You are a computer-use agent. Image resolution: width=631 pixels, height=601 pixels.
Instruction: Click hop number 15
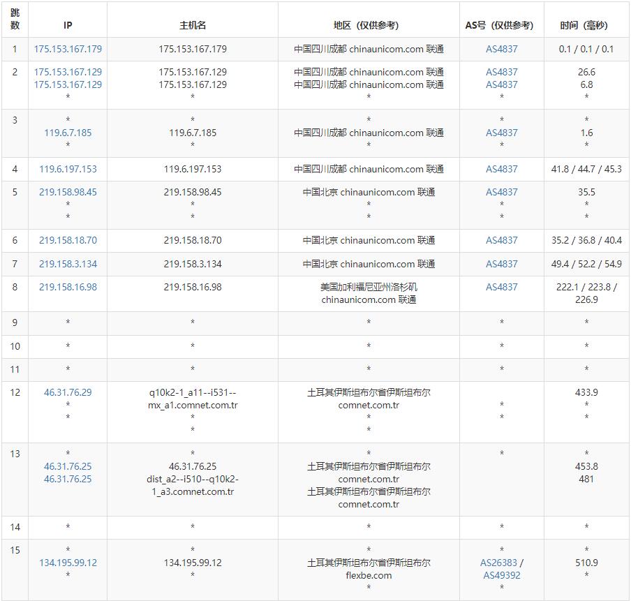(x=15, y=550)
